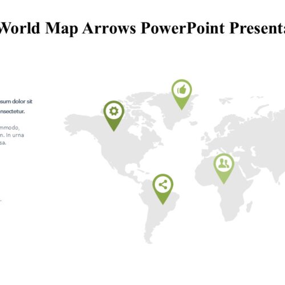The width and height of the screenshot is (285, 285).
Task: Click the Iceland island shape
Action: point(194,123)
